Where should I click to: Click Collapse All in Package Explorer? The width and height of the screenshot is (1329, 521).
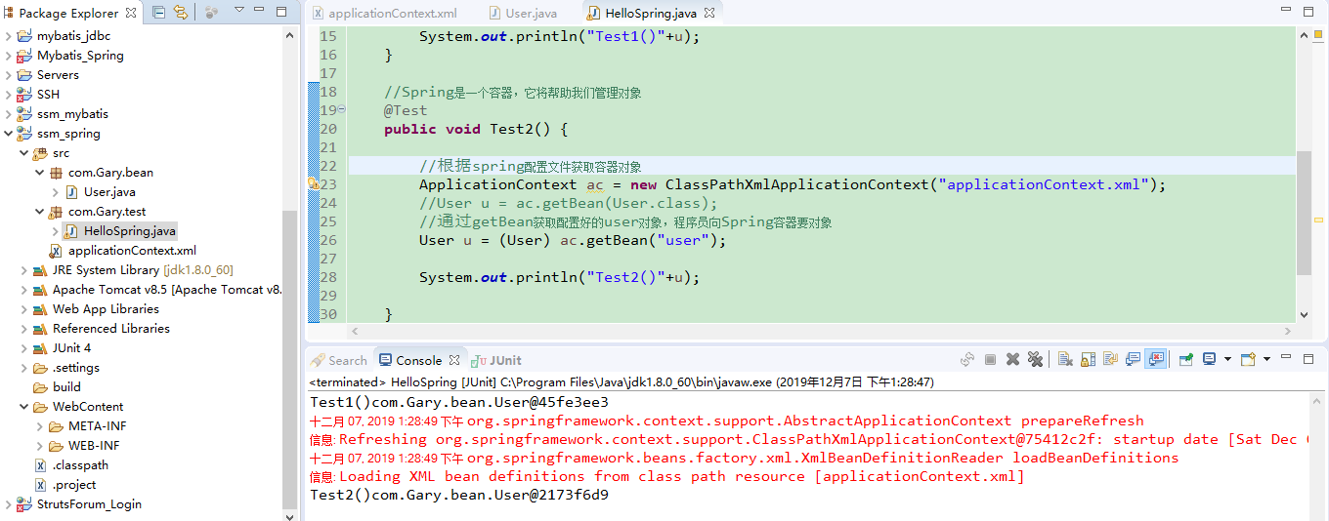point(157,13)
